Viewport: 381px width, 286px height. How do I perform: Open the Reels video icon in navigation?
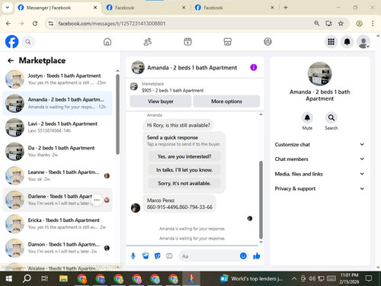click(x=187, y=42)
